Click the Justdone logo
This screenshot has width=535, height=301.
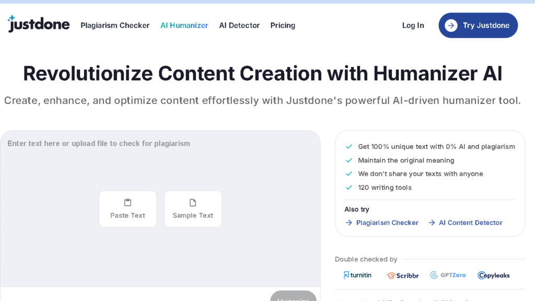click(39, 24)
